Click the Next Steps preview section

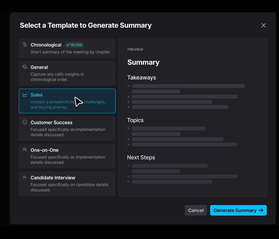(x=141, y=158)
